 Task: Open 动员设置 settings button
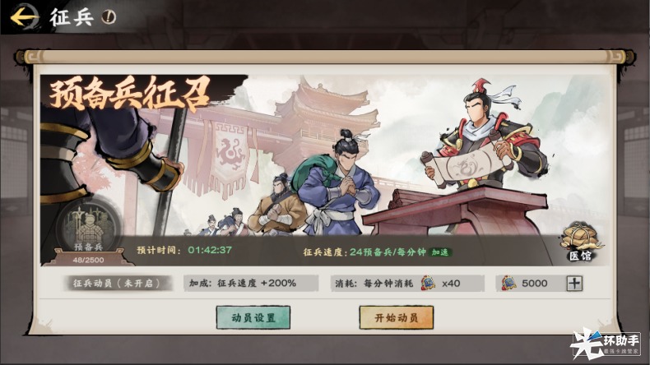[253, 318]
